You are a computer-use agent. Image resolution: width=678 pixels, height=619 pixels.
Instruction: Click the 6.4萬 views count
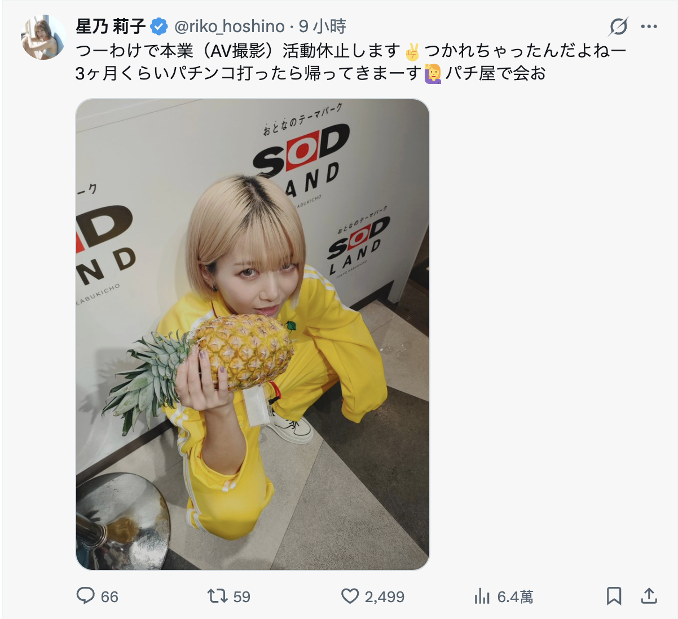tap(515, 597)
